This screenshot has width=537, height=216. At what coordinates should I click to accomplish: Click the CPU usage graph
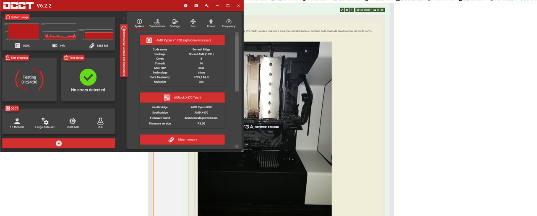pyautogui.click(x=24, y=31)
